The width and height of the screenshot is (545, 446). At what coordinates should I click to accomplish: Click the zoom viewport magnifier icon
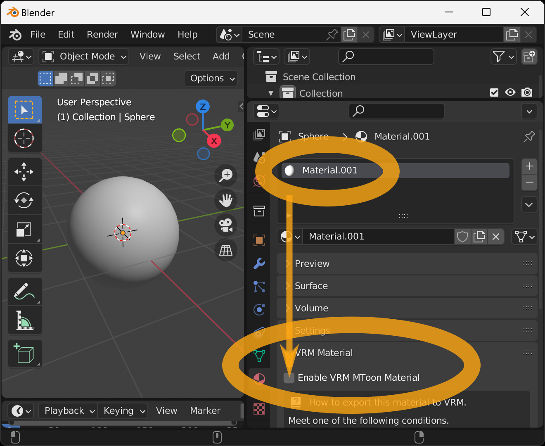pyautogui.click(x=226, y=175)
